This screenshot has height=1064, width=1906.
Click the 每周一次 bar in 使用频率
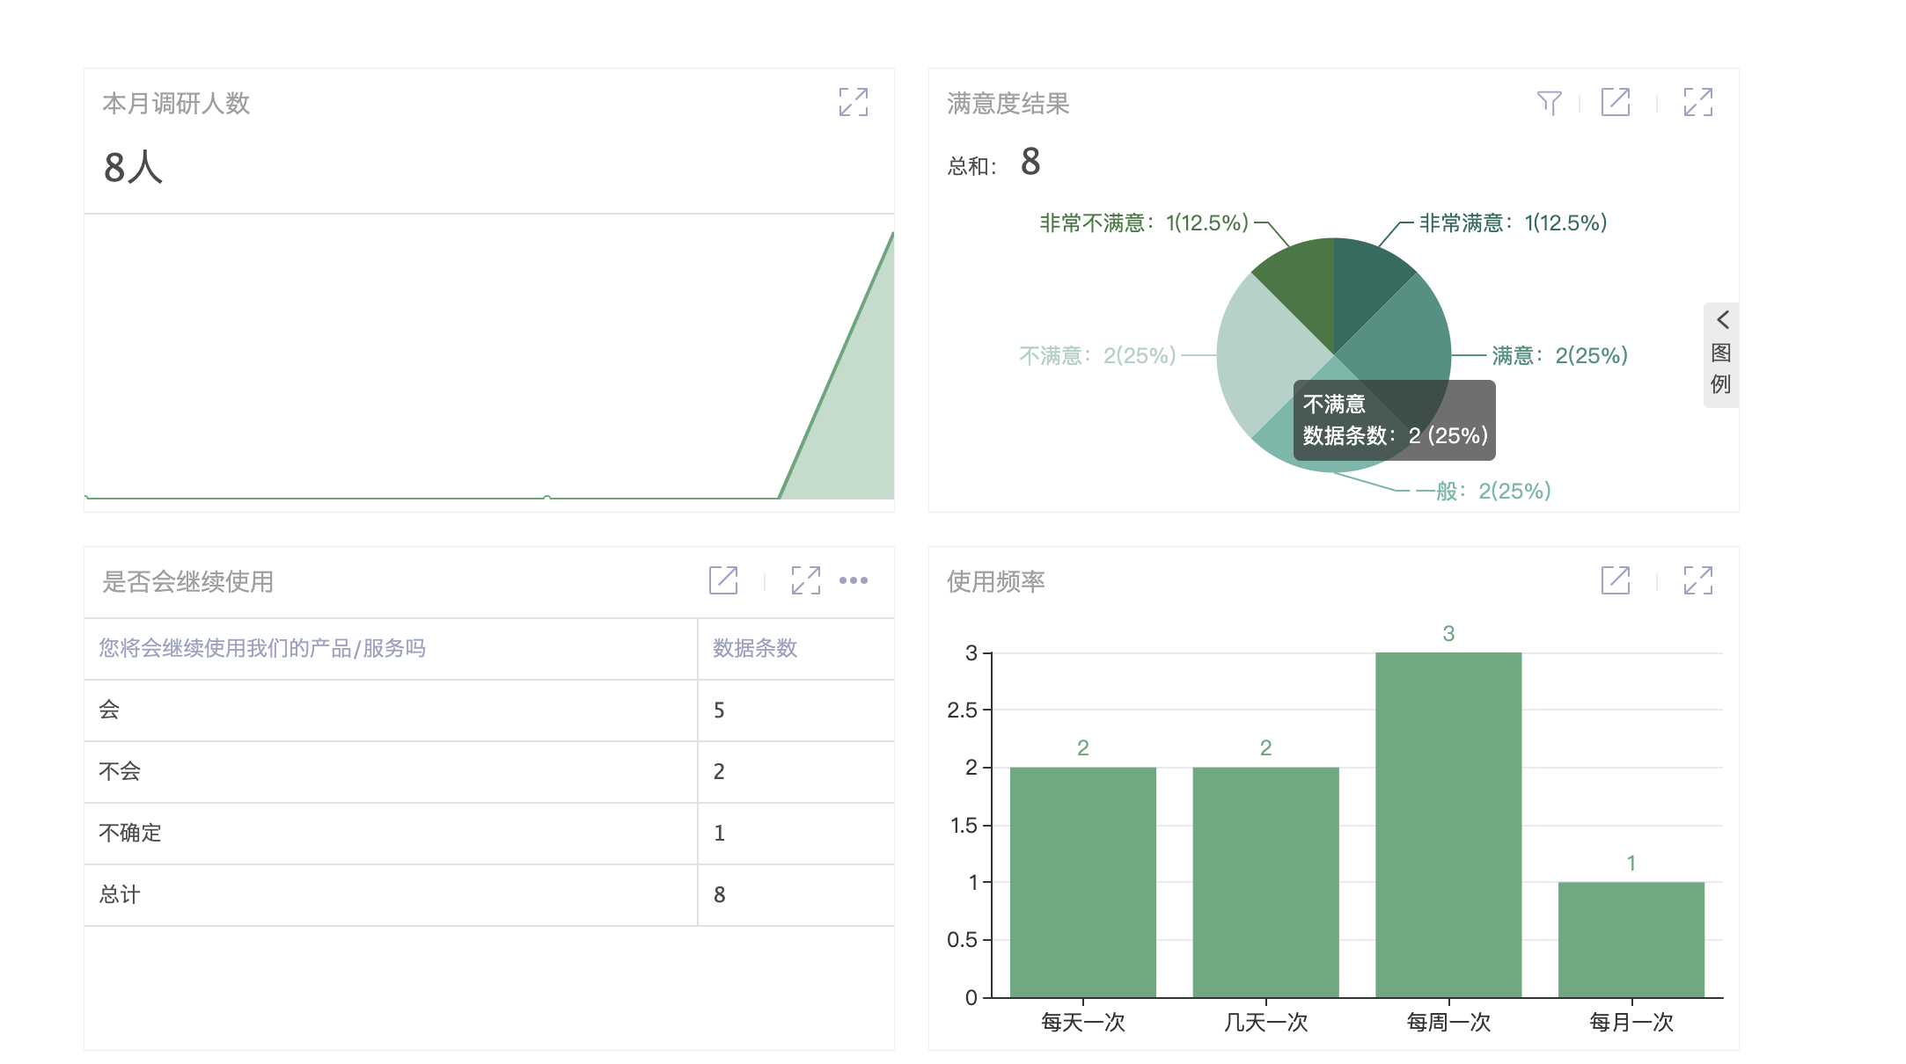[x=1448, y=825]
